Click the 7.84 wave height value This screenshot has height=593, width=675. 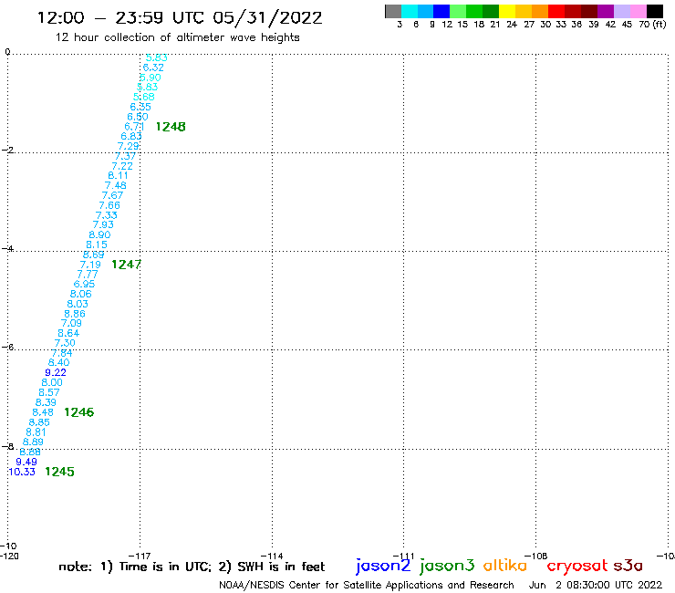62,353
